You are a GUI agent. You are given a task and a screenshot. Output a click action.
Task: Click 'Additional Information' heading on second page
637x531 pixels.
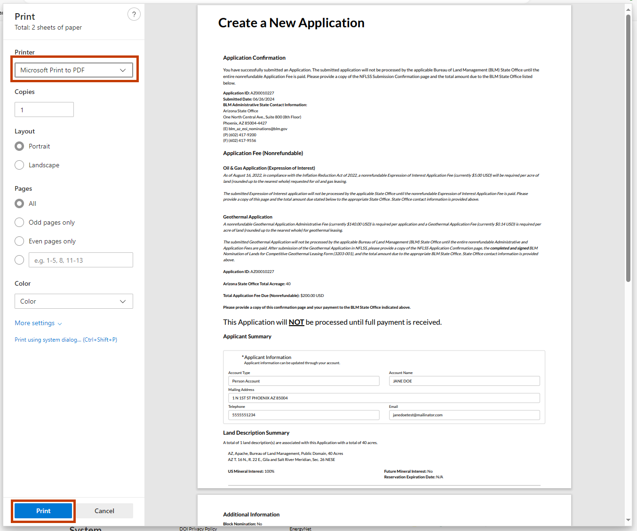[251, 515]
